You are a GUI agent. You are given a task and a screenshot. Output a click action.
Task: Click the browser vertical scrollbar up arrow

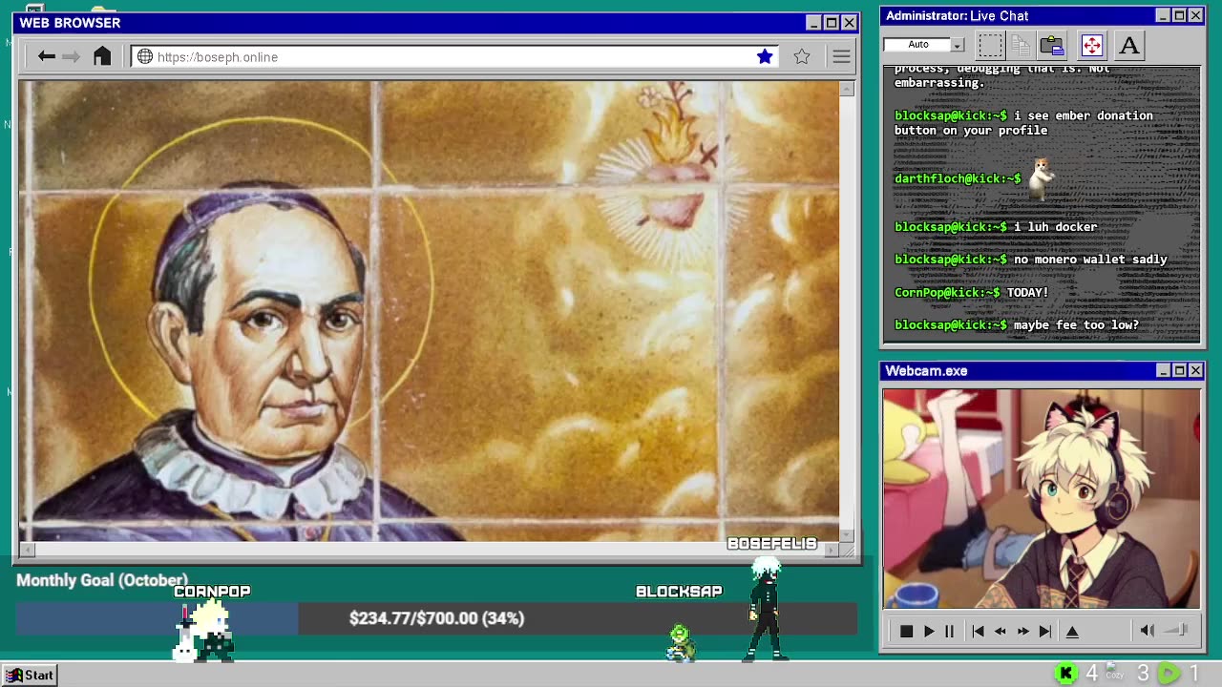click(847, 89)
